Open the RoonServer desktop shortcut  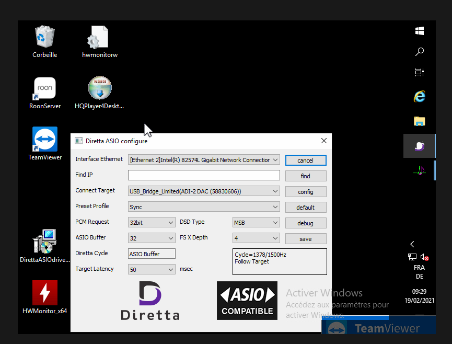[45, 89]
